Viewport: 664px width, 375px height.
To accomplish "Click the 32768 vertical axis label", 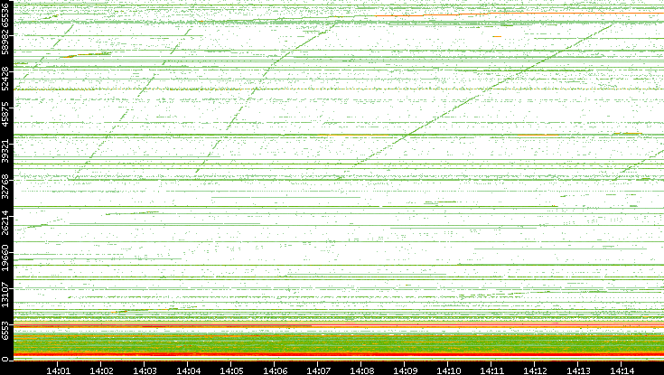I will tap(5, 185).
